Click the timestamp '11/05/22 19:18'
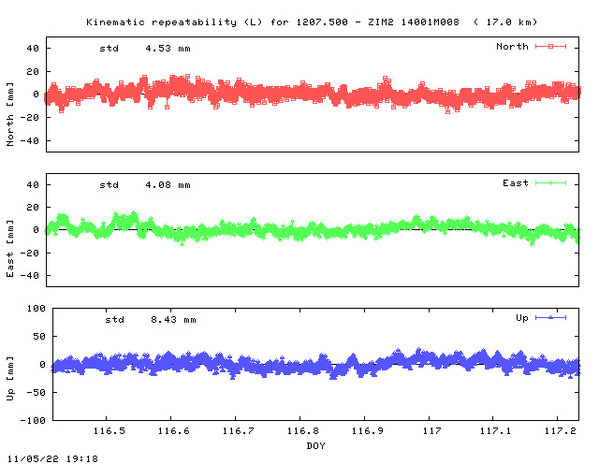This screenshot has width=599, height=464. coord(52,458)
